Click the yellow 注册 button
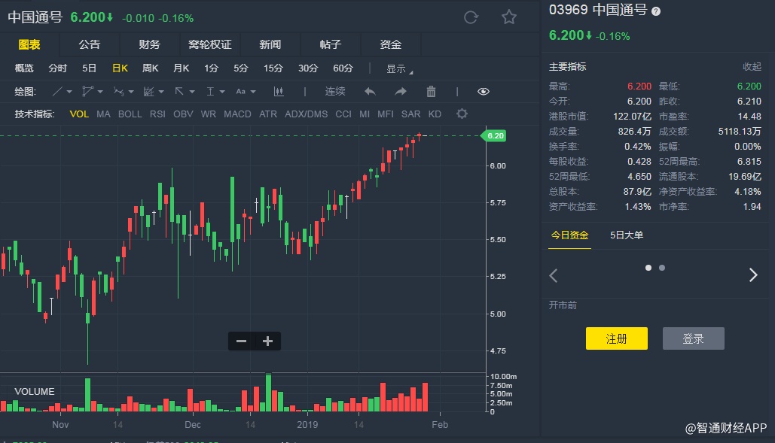Screen dimensions: 775x443 616,338
